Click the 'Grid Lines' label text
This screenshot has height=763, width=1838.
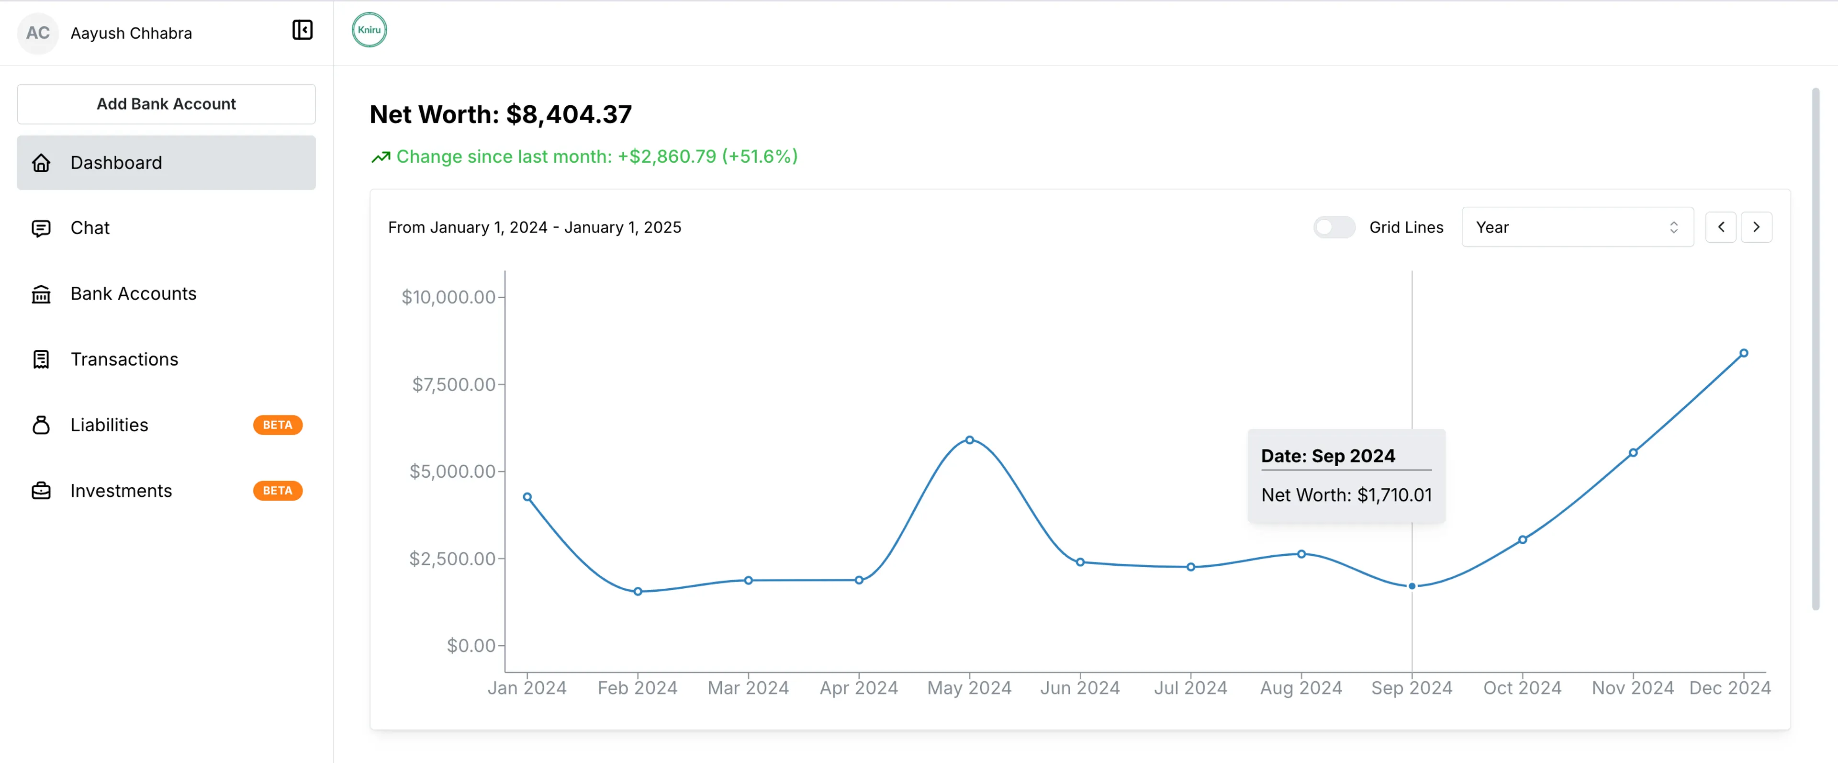point(1406,227)
